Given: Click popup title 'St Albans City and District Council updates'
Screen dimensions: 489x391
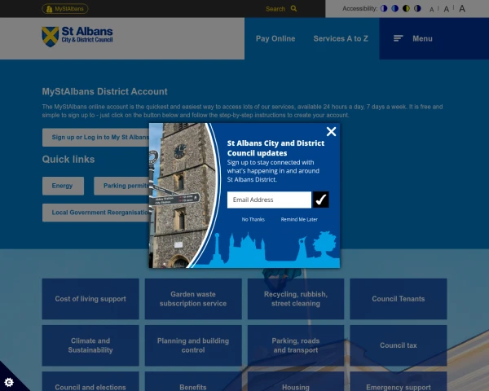Looking at the screenshot, I should (x=275, y=148).
